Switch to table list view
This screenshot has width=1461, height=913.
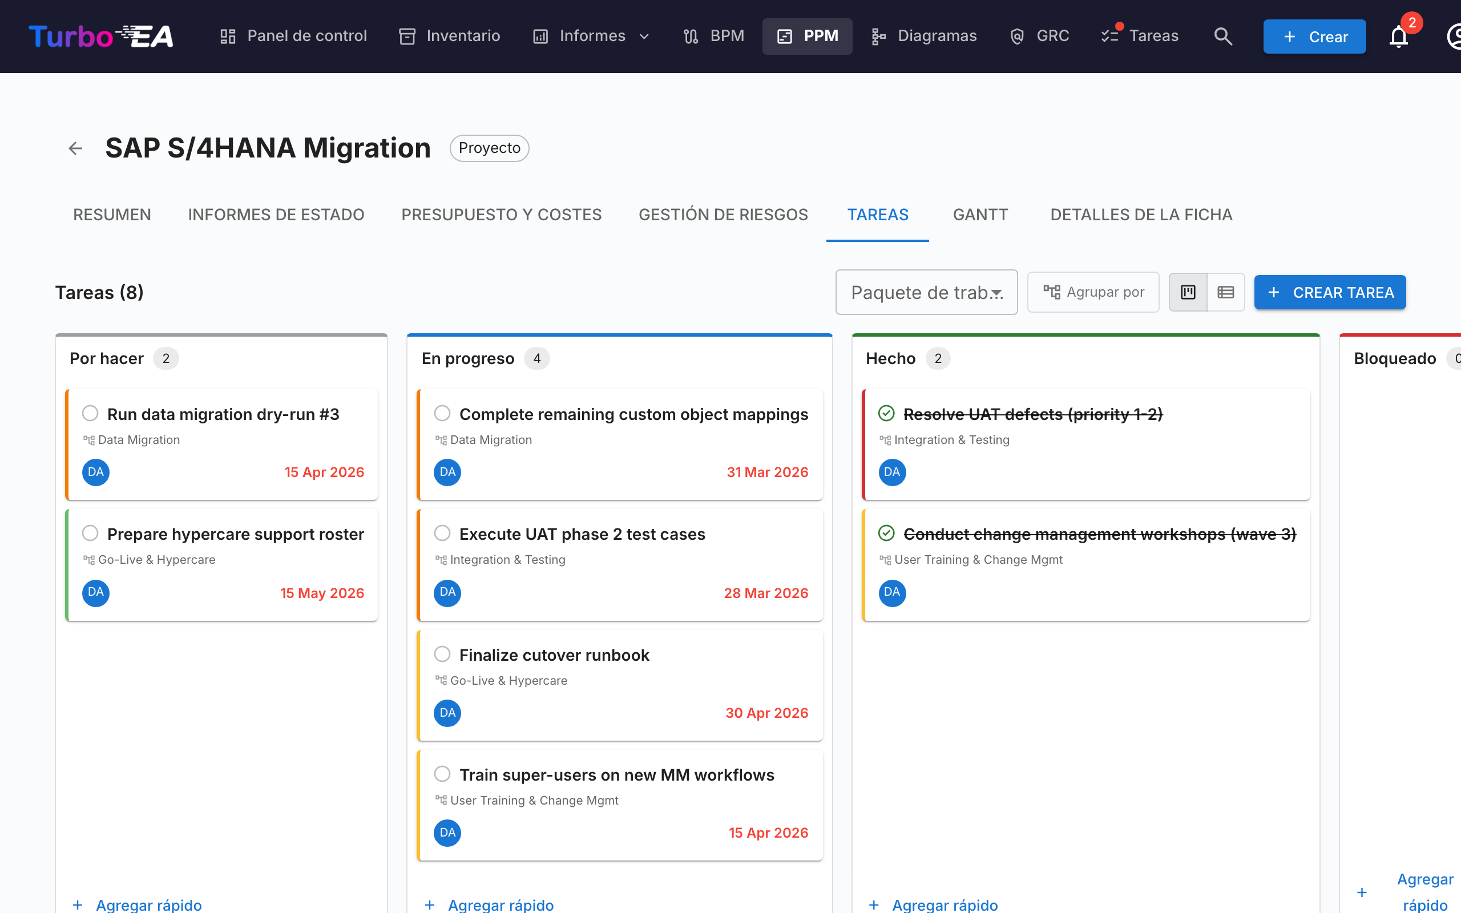pos(1225,292)
